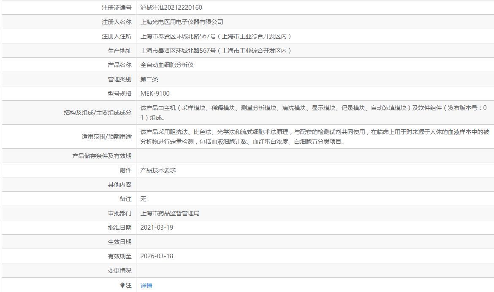Select product name 全自动血细胞分析仪
Screen dimensions: 494x292
[167, 65]
